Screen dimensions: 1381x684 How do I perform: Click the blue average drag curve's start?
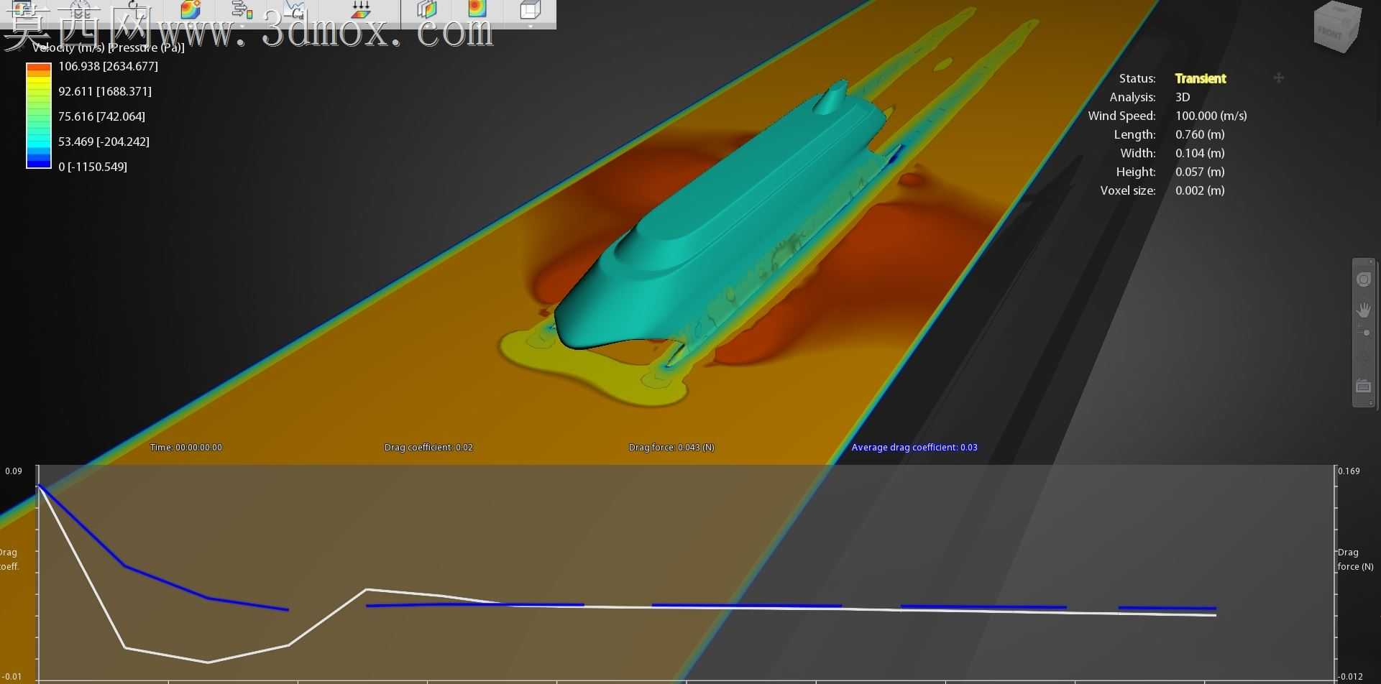[39, 486]
